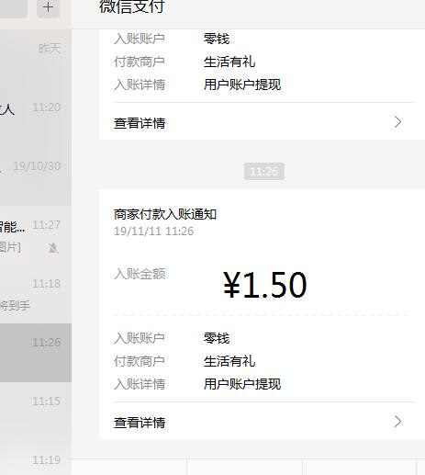Open the chevron arrow in the upper 查看详情 row
425x475 pixels.
[x=397, y=122]
